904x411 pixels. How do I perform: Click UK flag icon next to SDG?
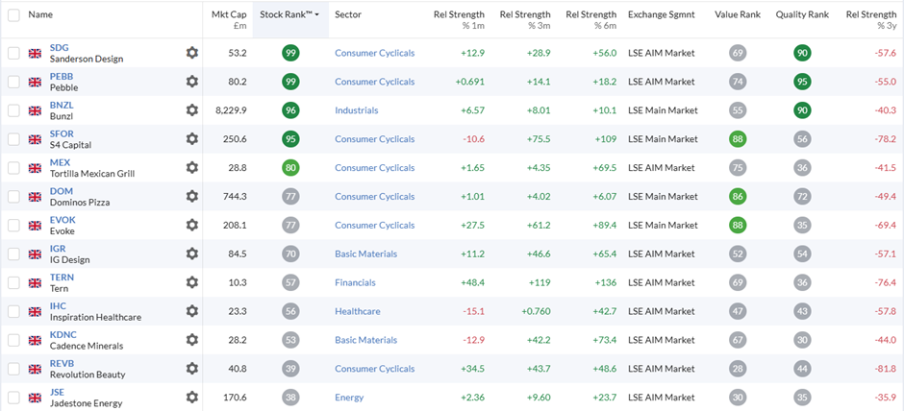click(x=36, y=53)
